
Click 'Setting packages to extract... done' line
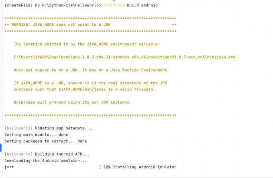tap(46, 141)
